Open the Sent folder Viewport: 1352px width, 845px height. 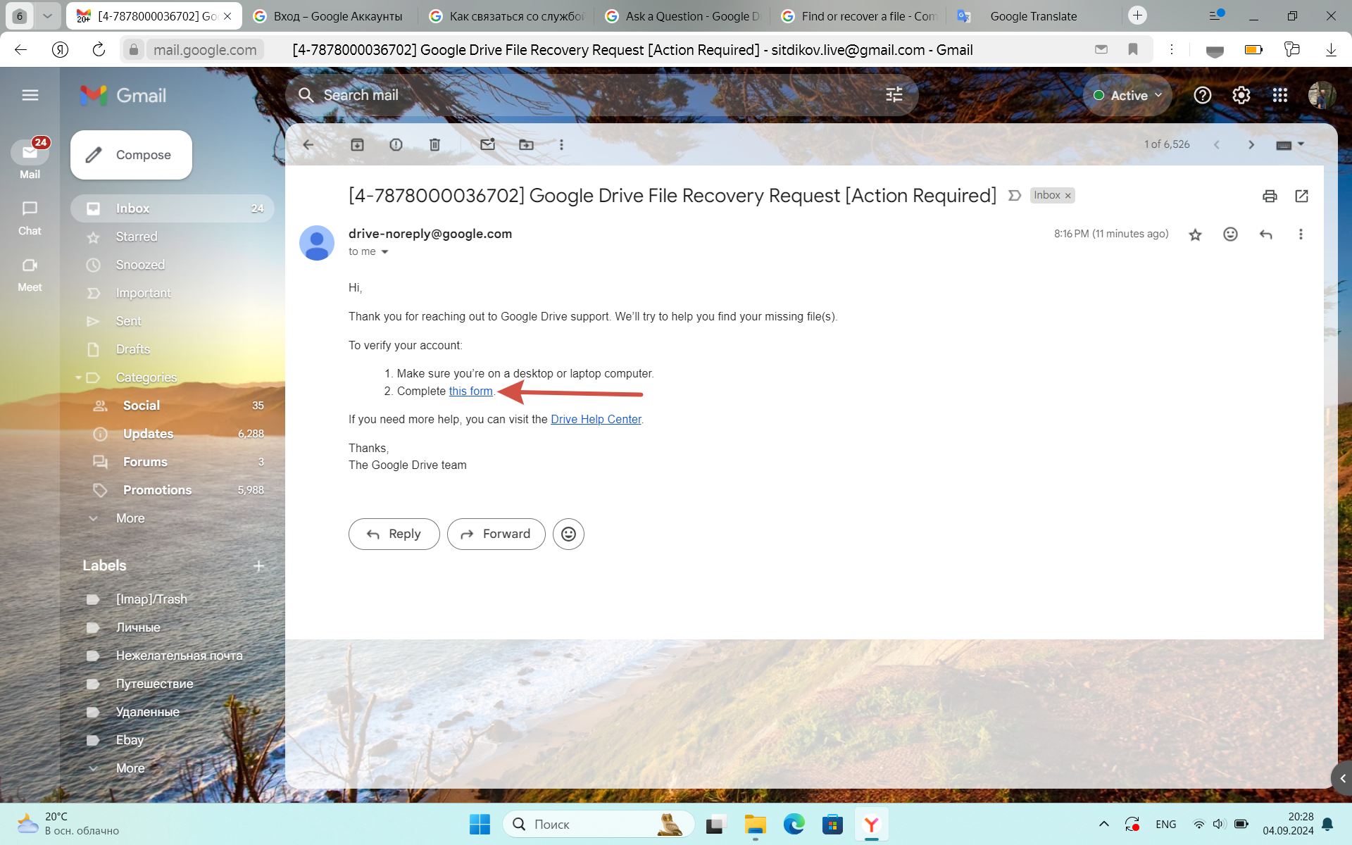(129, 321)
